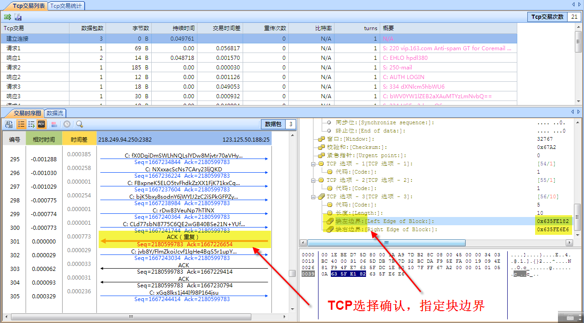Open the 数据流 tab
The width and height of the screenshot is (584, 323).
(x=55, y=113)
